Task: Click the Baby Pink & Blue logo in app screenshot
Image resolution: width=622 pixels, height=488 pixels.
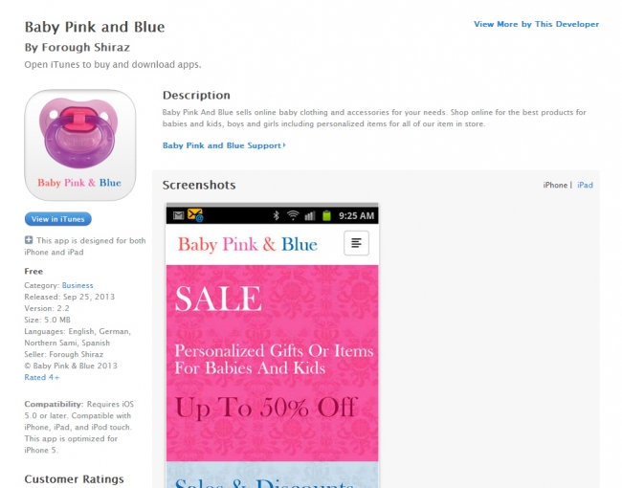Action: [248, 244]
